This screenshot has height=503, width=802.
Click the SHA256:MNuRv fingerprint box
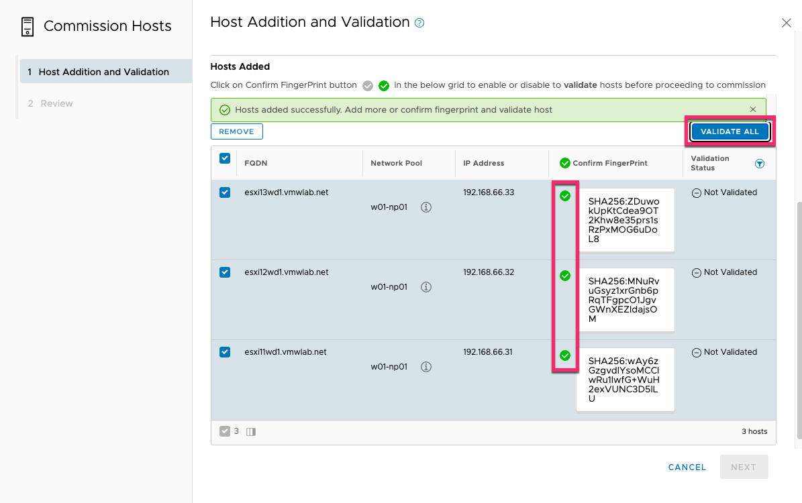tap(625, 300)
